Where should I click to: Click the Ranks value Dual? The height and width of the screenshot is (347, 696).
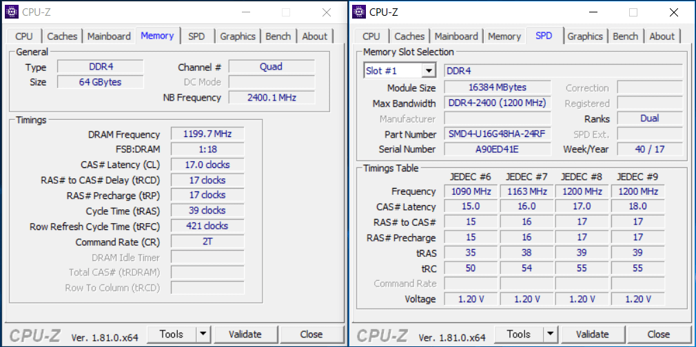650,118
